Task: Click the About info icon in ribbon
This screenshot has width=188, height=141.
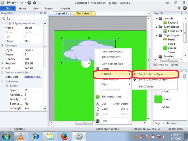Action: [x=185, y=8]
